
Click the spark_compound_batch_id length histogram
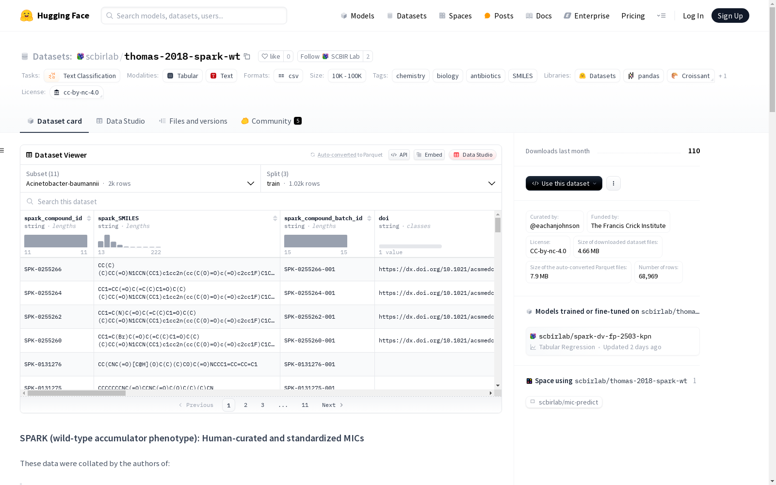click(316, 241)
